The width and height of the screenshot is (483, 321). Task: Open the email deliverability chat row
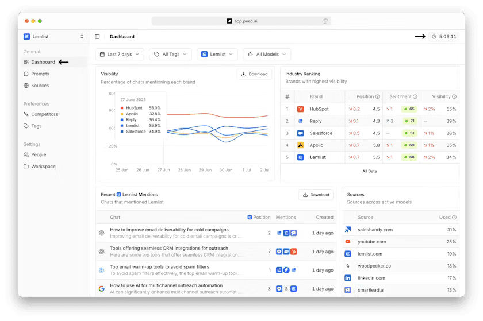169,233
